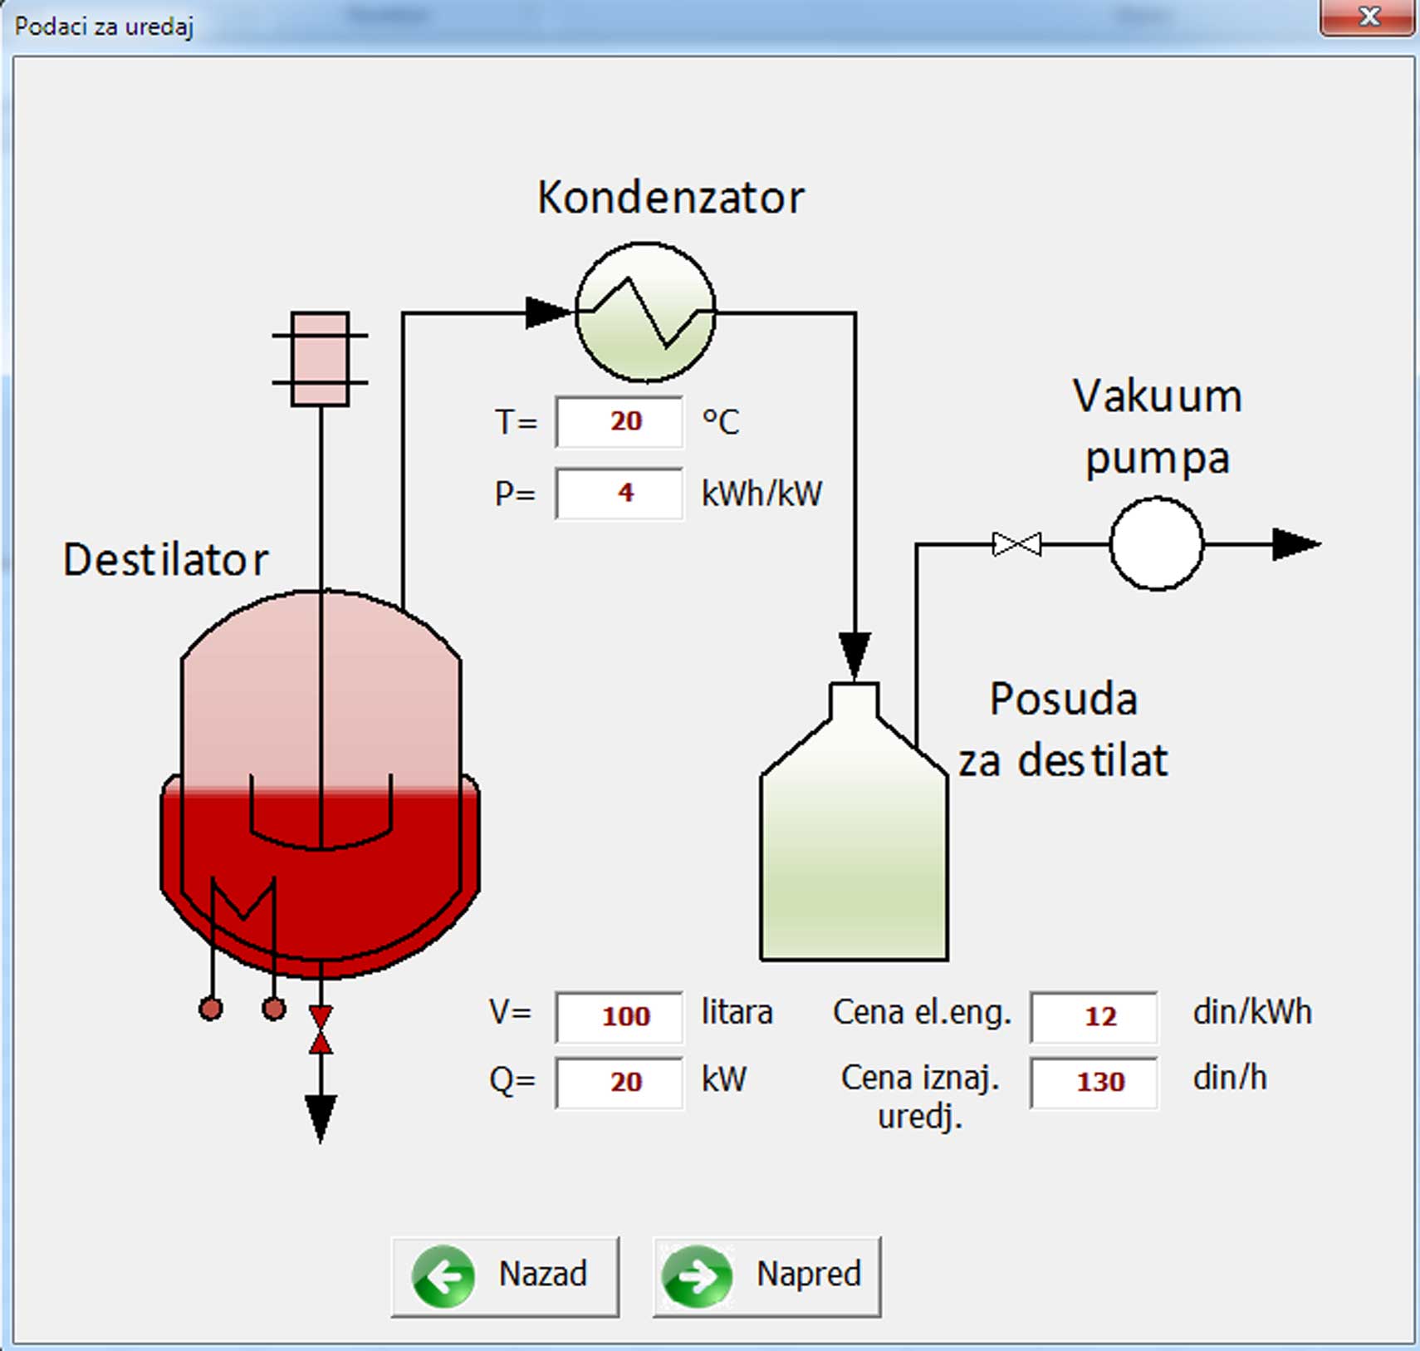Edit the heater power Q kW field

(619, 1082)
